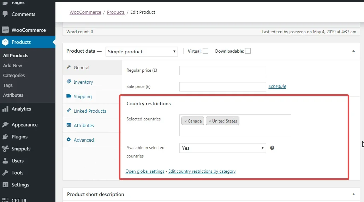
Task: Click the Products breadcrumb link
Action: coord(115,12)
